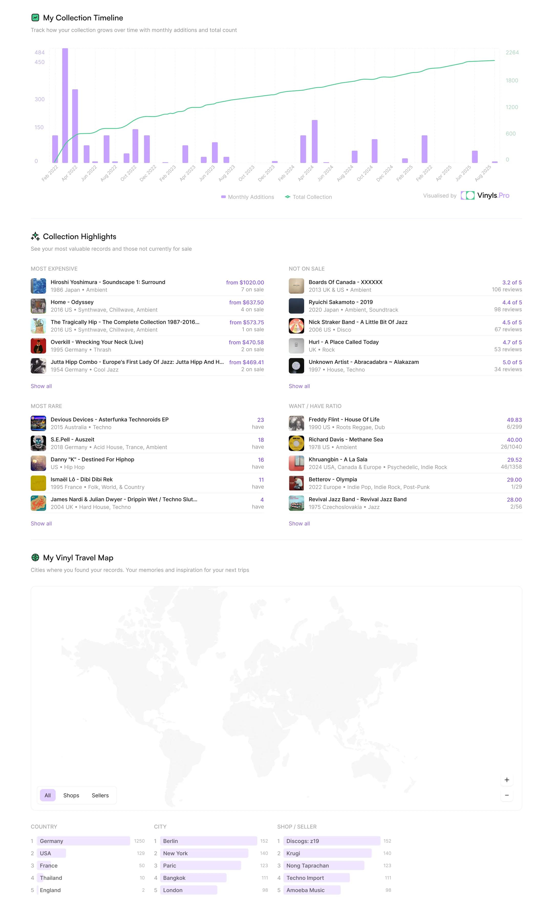Click the Collection Highlights sparkle icon
The height and width of the screenshot is (910, 553).
point(35,236)
